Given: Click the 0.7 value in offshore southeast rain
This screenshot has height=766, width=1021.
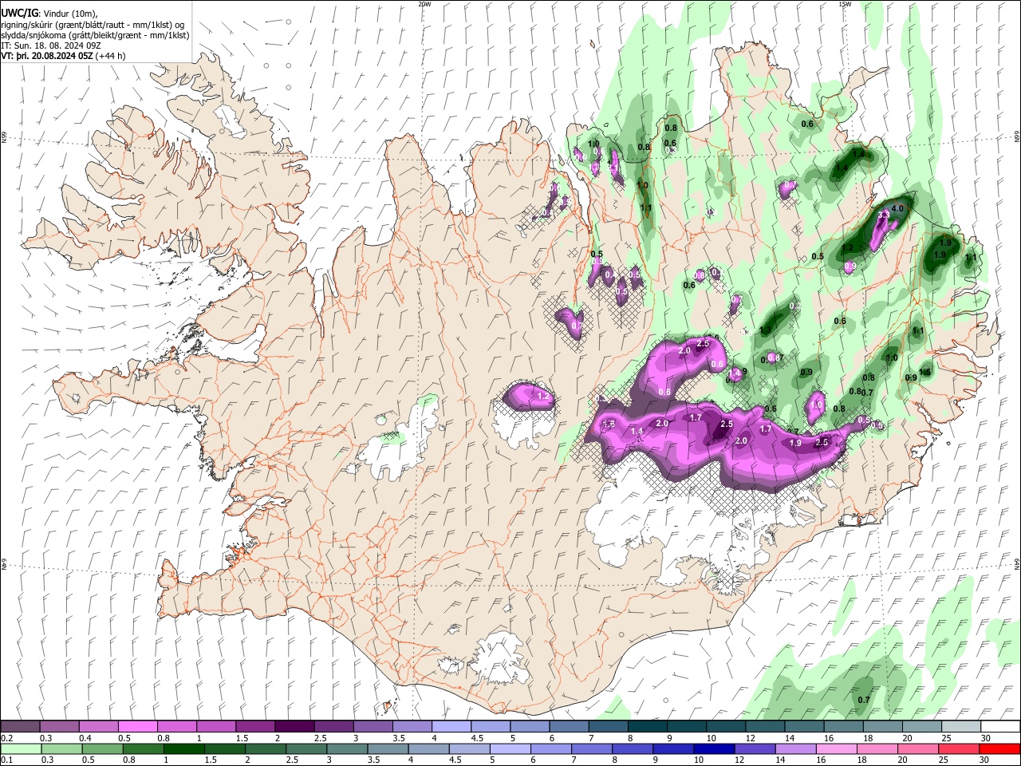Looking at the screenshot, I should point(864,700).
